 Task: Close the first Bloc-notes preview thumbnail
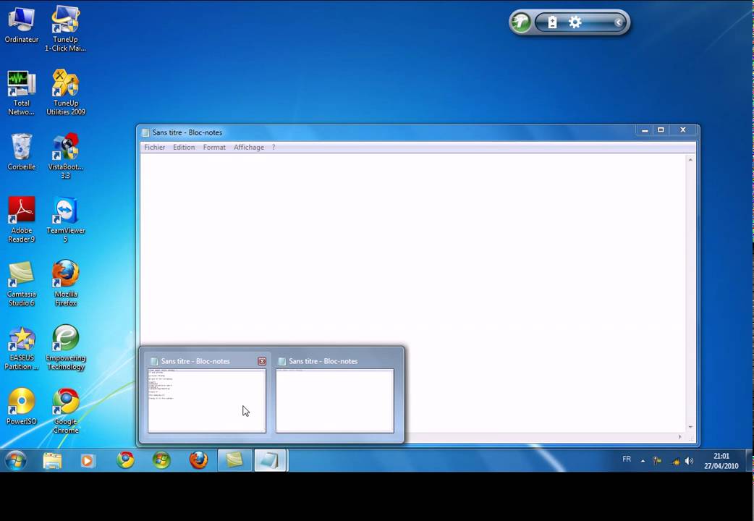(x=262, y=361)
